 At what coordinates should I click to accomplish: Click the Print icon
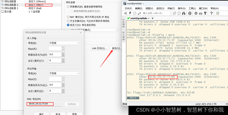pyautogui.click(x=190, y=13)
